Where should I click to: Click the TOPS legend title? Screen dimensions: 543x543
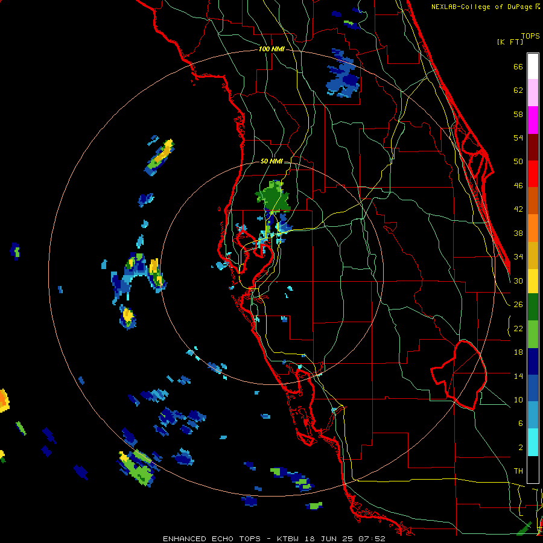click(530, 36)
